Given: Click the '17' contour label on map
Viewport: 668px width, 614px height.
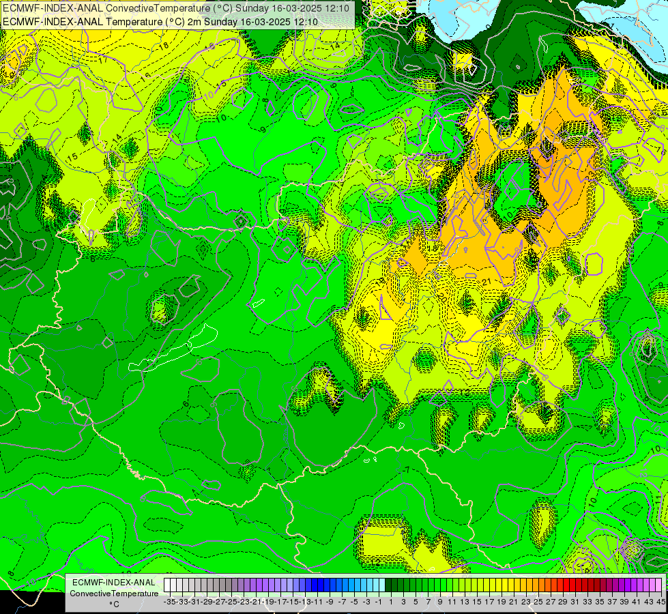Looking at the screenshot, I should point(103,59).
